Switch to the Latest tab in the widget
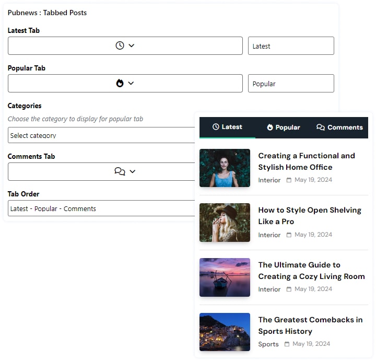376x361 pixels. click(x=227, y=127)
